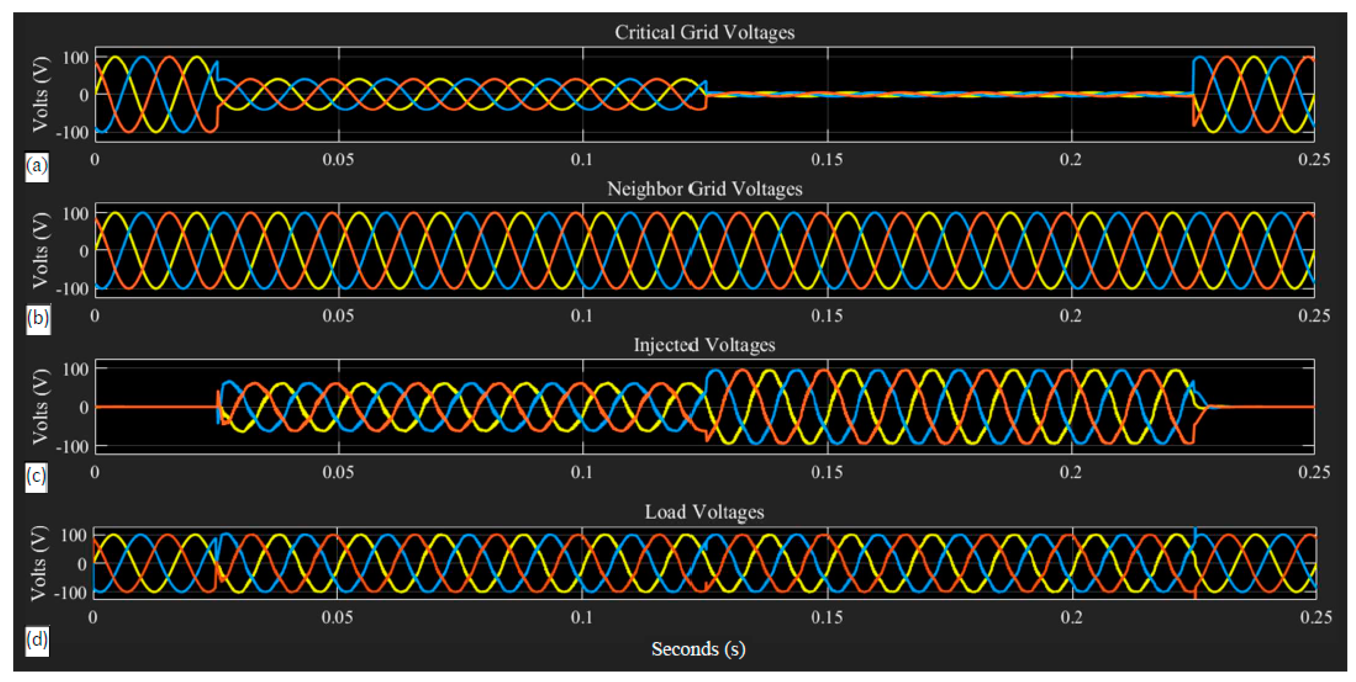Image resolution: width=1356 pixels, height=682 pixels.
Task: Click the near-zero flat segment in Critical Grid plot
Action: pos(947,95)
